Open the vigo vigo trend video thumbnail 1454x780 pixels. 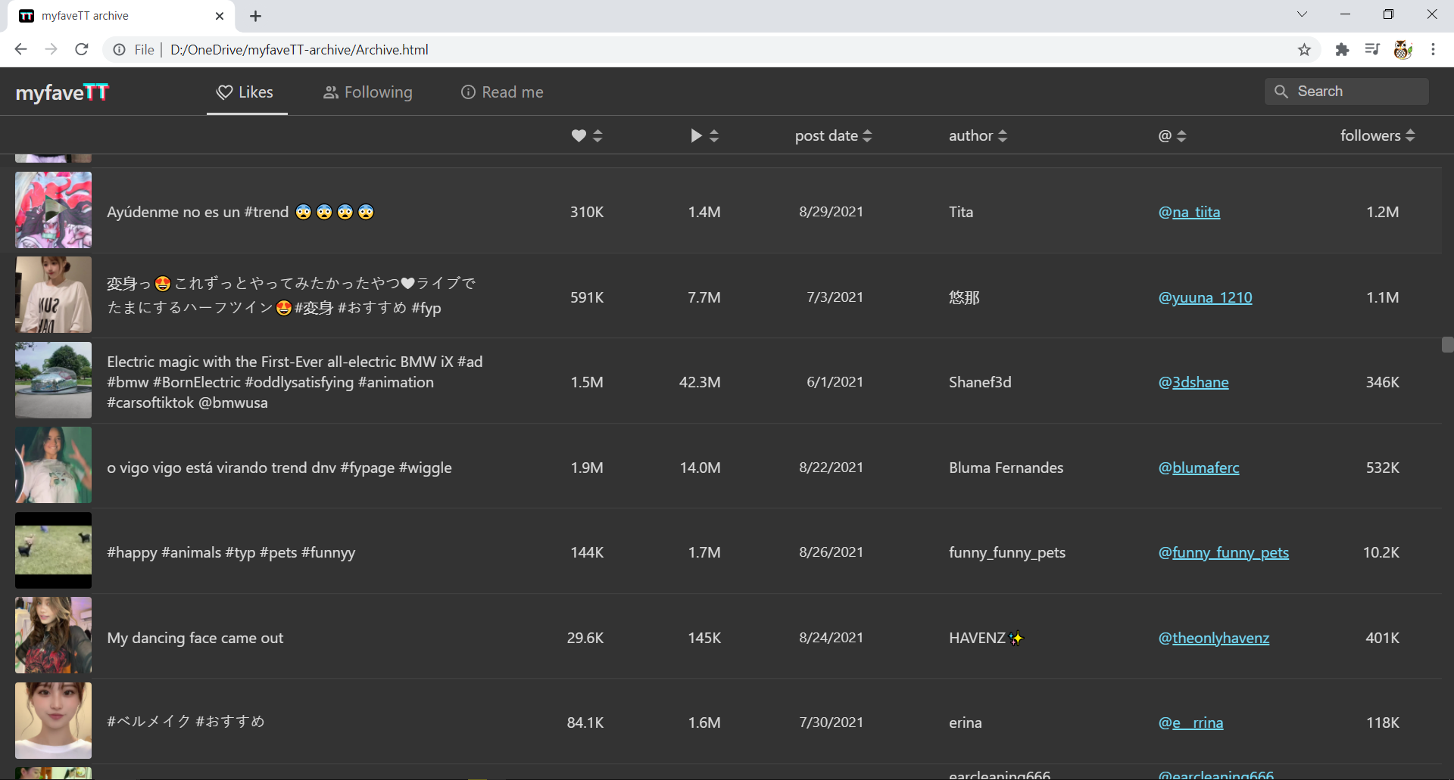pos(53,465)
